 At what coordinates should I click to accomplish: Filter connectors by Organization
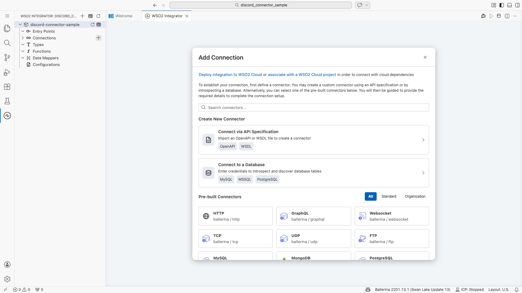(x=415, y=196)
